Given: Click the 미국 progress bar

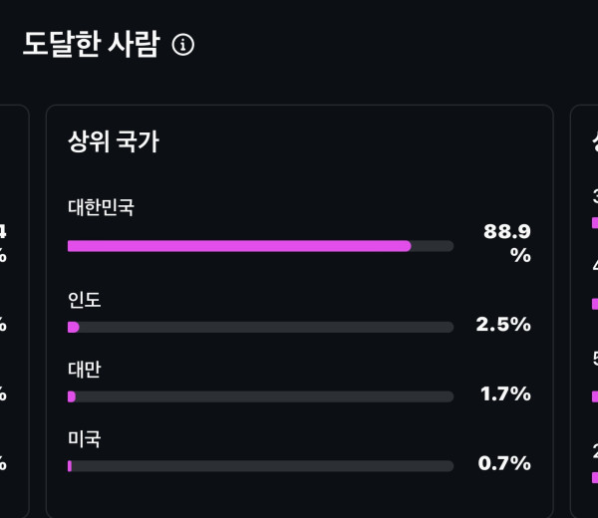Looking at the screenshot, I should click(x=260, y=465).
